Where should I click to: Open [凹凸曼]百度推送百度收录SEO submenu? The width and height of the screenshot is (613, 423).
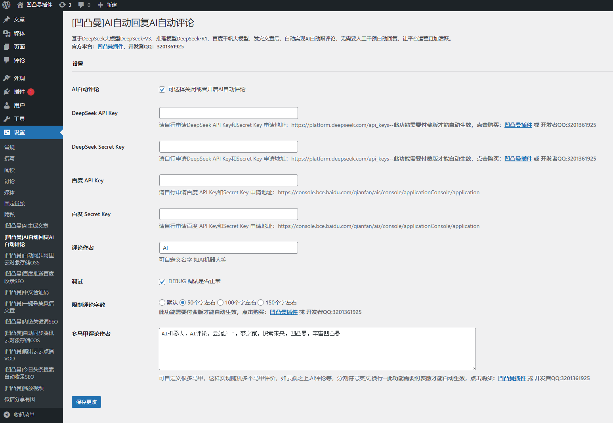coord(29,278)
